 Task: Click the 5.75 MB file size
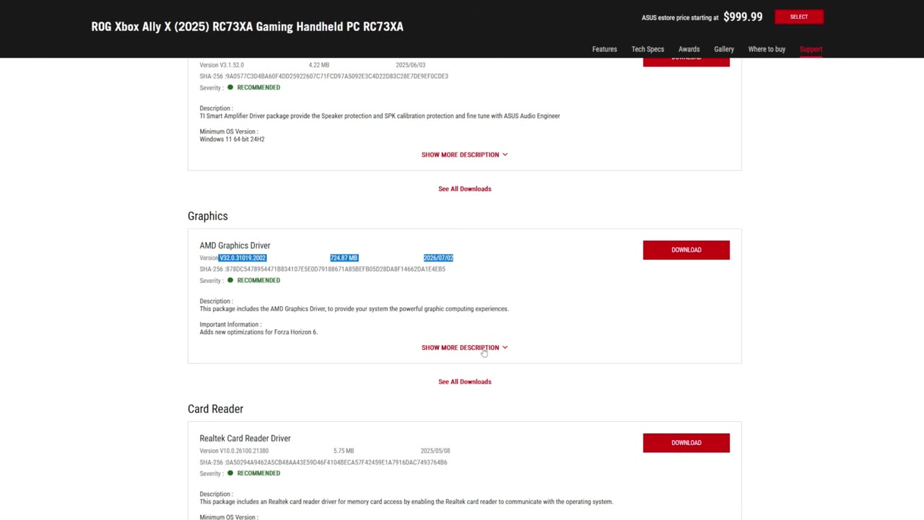click(344, 451)
